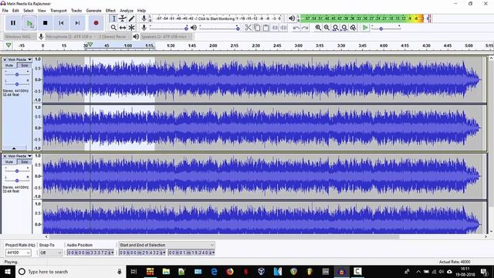
Task: Open the Transport menu
Action: click(59, 10)
